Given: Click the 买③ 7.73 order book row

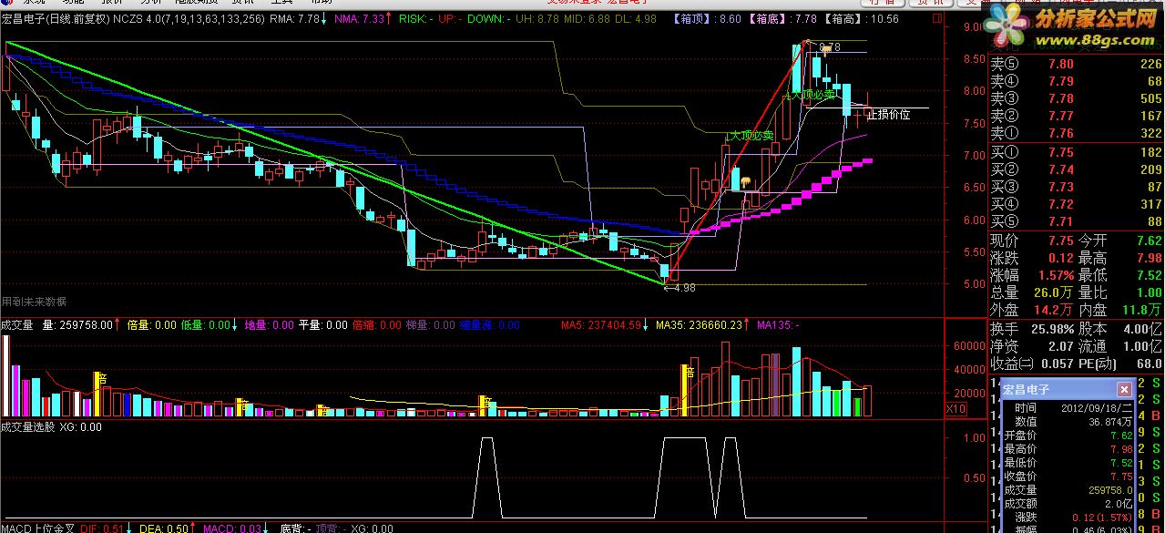Looking at the screenshot, I should (1077, 187).
